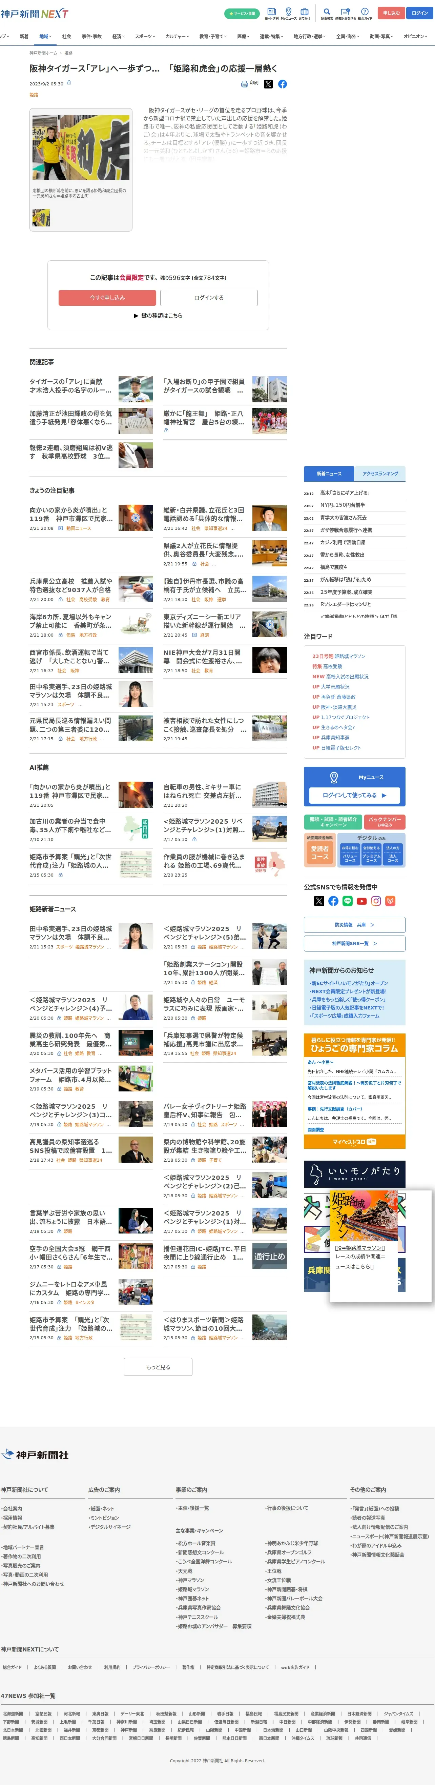Click the 神戸新聞社 footer logo
The height and width of the screenshot is (1785, 435).
coord(35,1455)
